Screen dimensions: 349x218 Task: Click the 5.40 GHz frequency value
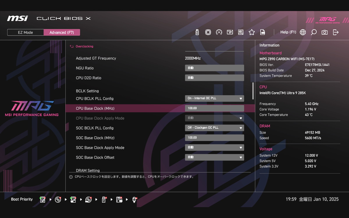pos(311,104)
